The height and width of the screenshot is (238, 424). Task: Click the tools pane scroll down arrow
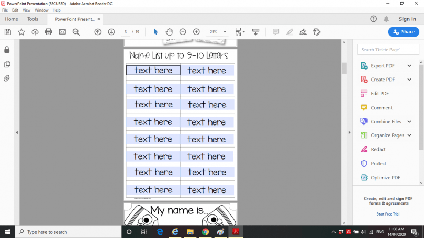point(421,183)
